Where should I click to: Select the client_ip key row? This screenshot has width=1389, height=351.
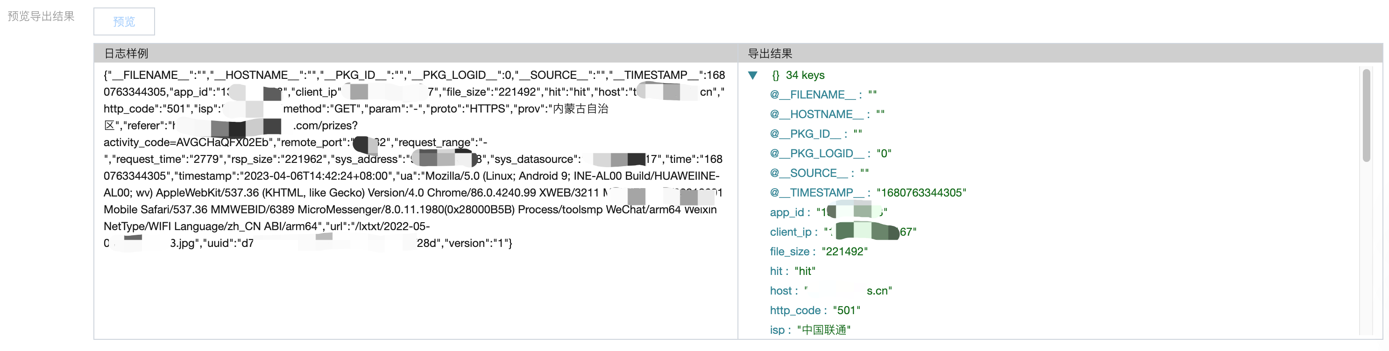point(843,232)
